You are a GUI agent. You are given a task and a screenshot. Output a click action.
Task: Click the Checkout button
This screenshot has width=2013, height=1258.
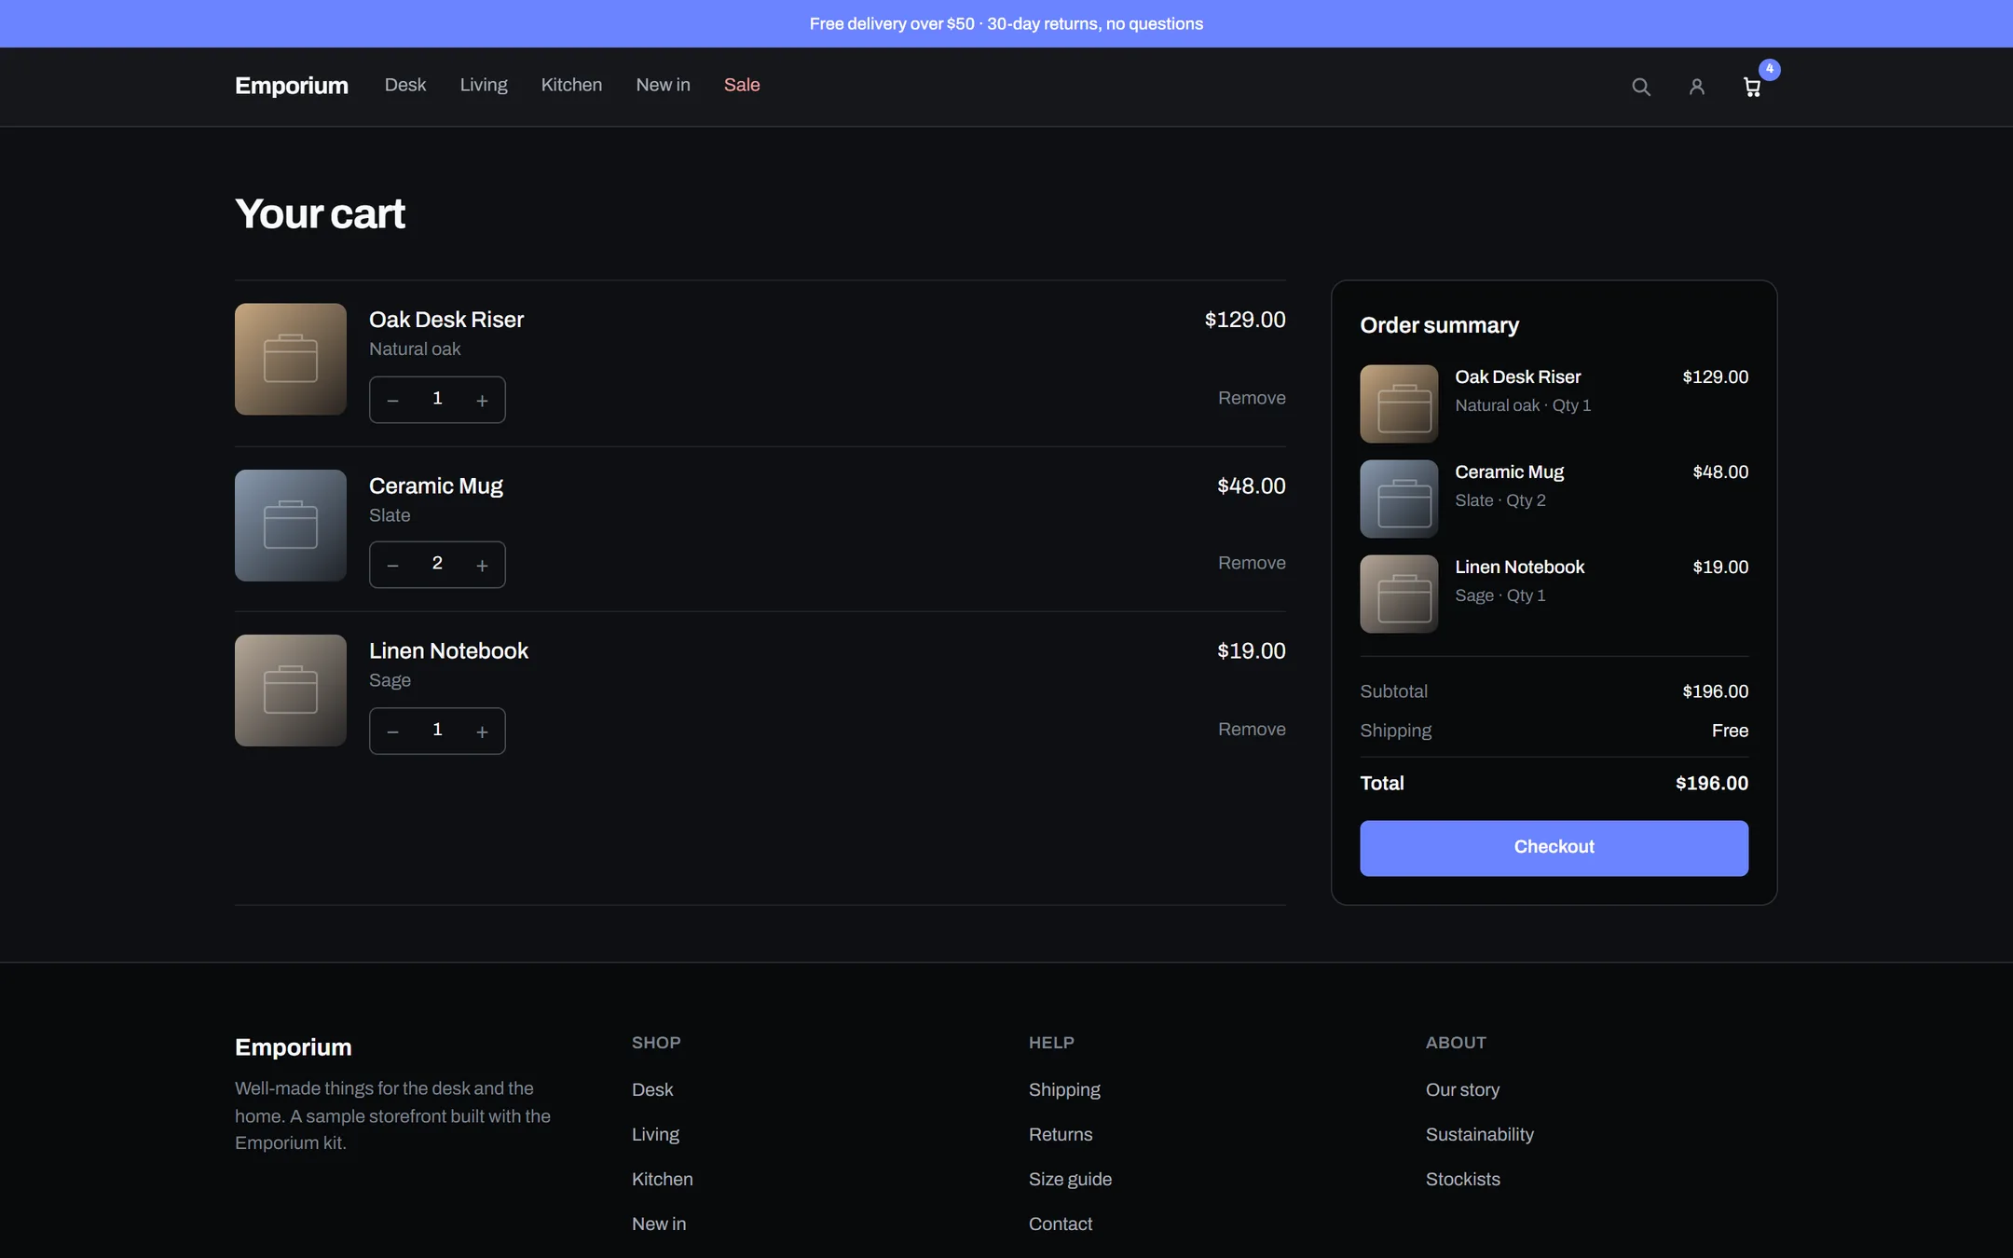coord(1554,848)
